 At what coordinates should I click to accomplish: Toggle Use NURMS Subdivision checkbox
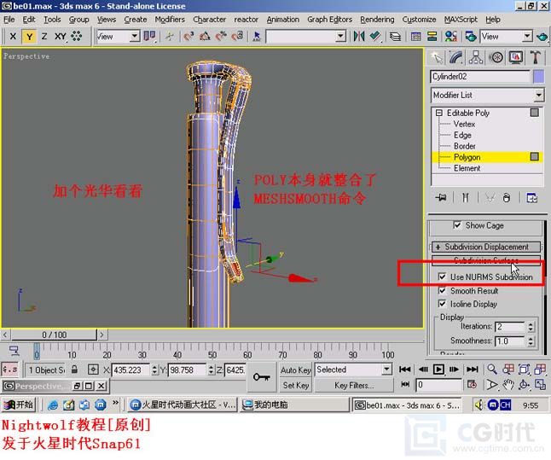click(x=442, y=277)
